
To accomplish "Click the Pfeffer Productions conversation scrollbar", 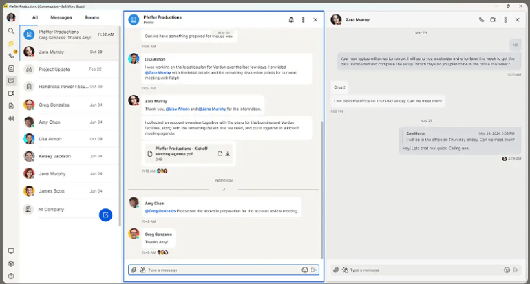I will [x=322, y=190].
